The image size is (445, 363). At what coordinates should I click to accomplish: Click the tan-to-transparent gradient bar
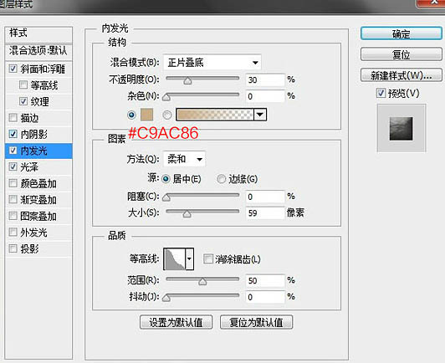click(214, 115)
